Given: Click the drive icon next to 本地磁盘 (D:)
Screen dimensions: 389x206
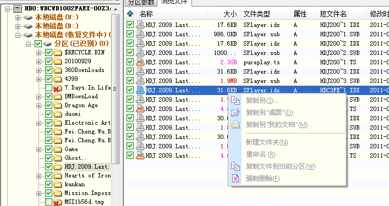Looking at the screenshot, I should (x=28, y=26).
